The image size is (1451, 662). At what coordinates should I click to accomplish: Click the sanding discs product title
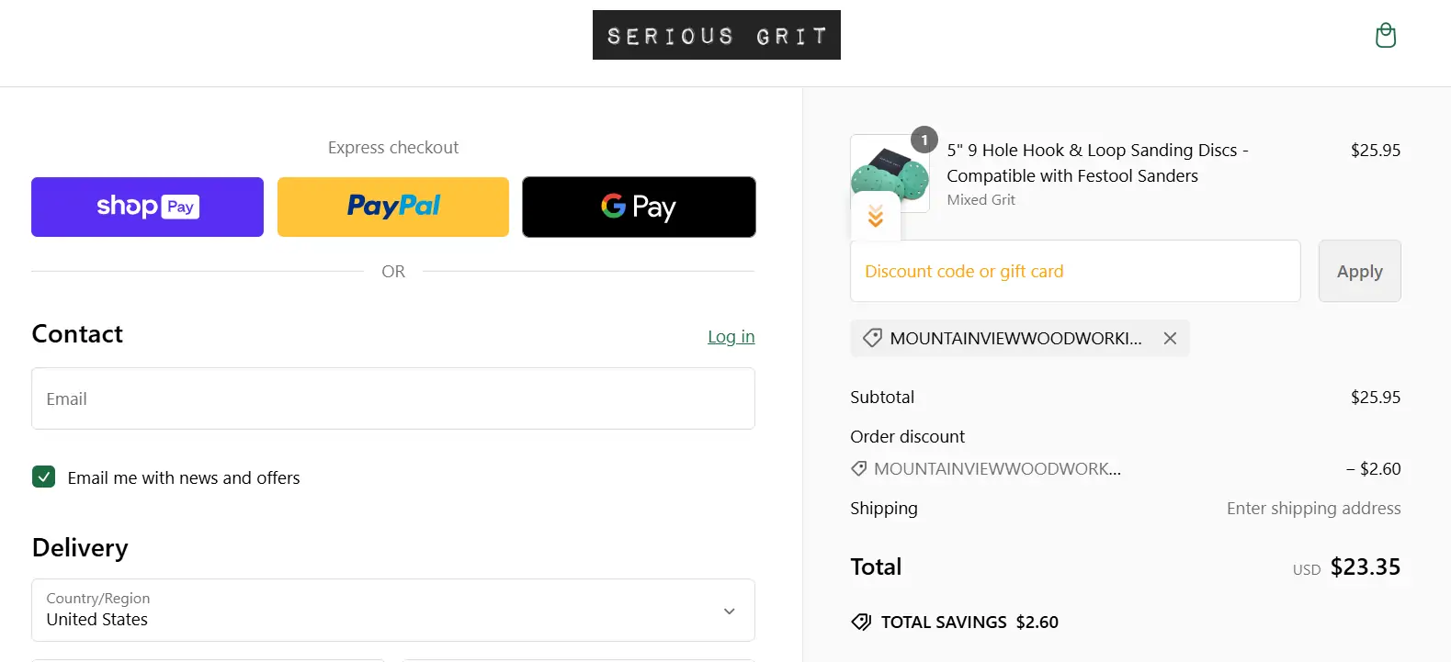(x=1097, y=163)
